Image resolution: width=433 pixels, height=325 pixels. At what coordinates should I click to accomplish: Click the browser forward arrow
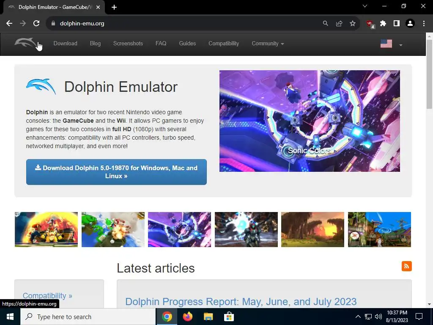pyautogui.click(x=23, y=24)
